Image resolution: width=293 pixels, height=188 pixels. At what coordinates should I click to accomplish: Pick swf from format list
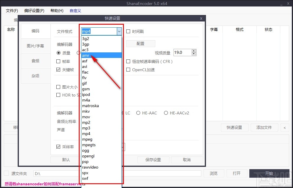(102, 178)
